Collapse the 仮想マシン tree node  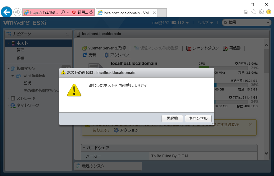(x=8, y=69)
